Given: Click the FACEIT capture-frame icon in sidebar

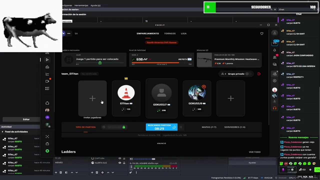Looking at the screenshot, I should [47, 136].
